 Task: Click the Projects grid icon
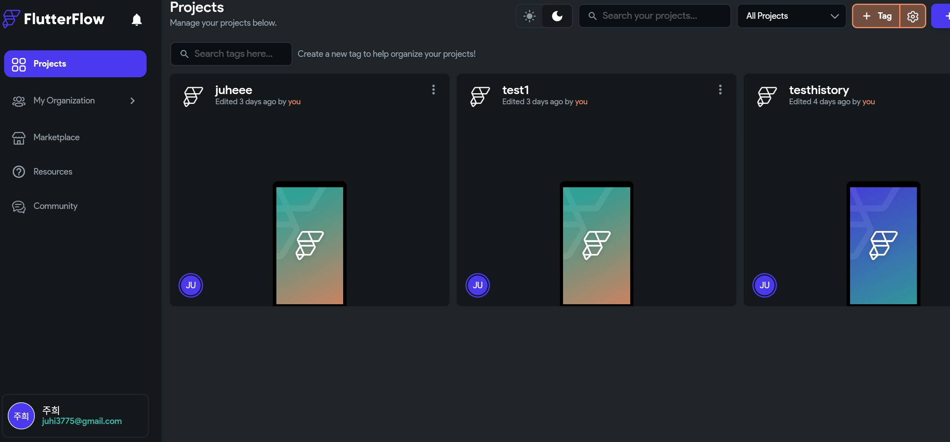point(19,64)
